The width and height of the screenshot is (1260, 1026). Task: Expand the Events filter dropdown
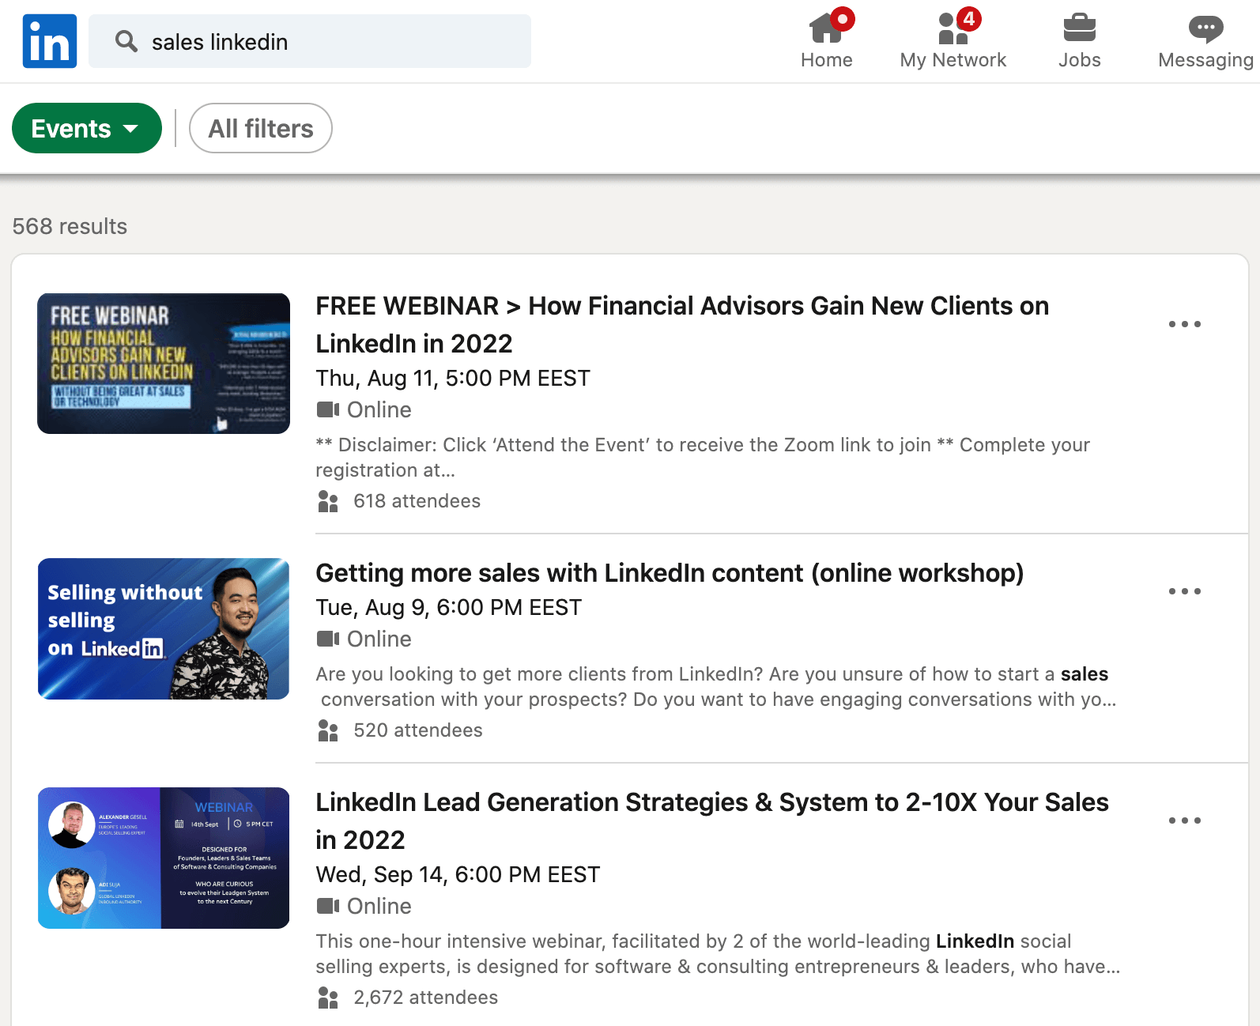tap(86, 128)
